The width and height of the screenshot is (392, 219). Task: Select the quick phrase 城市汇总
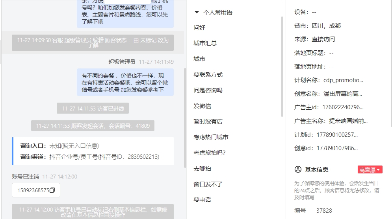click(205, 43)
